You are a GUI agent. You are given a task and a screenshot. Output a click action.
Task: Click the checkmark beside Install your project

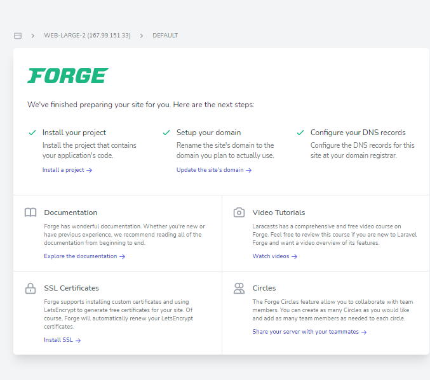[x=32, y=133]
